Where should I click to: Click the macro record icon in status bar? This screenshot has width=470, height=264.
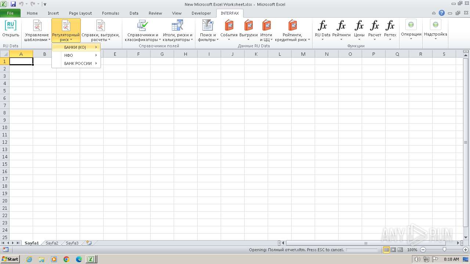point(6,250)
